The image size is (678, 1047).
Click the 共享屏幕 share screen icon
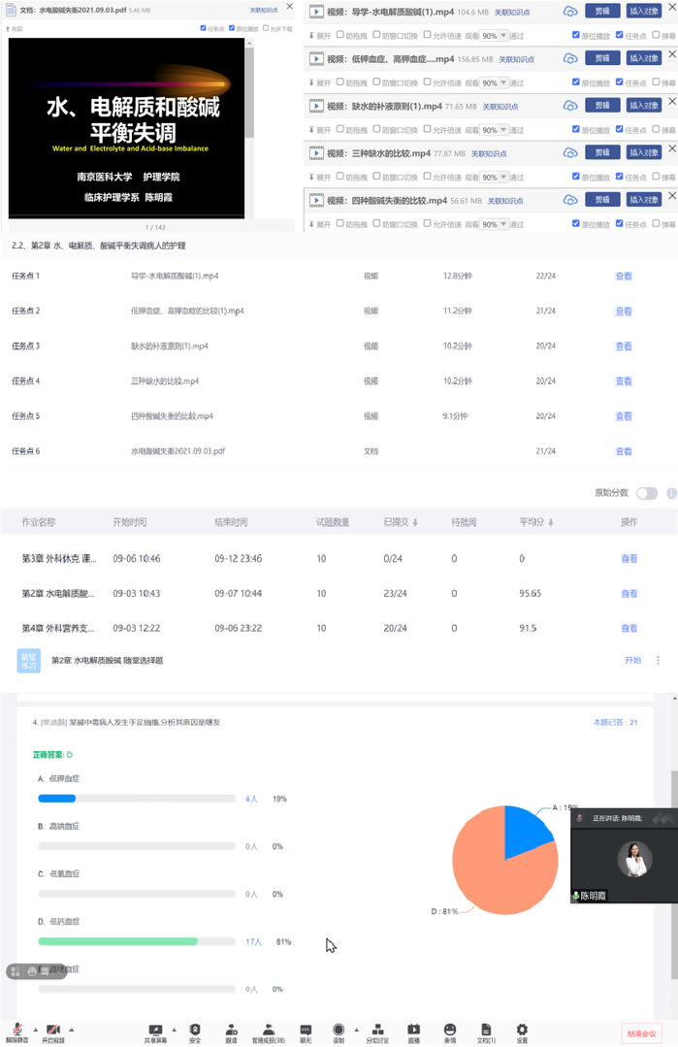[155, 1029]
